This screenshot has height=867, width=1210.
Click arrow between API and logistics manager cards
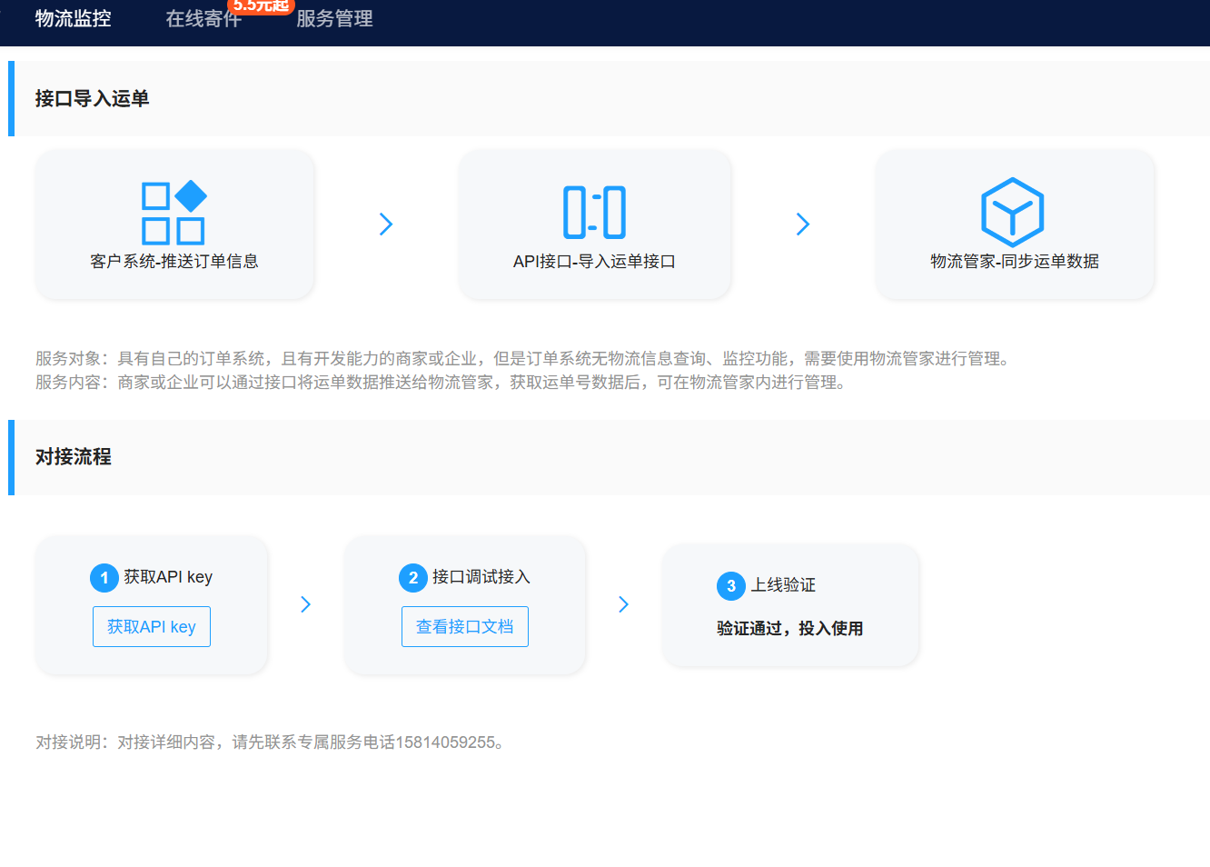click(x=803, y=224)
